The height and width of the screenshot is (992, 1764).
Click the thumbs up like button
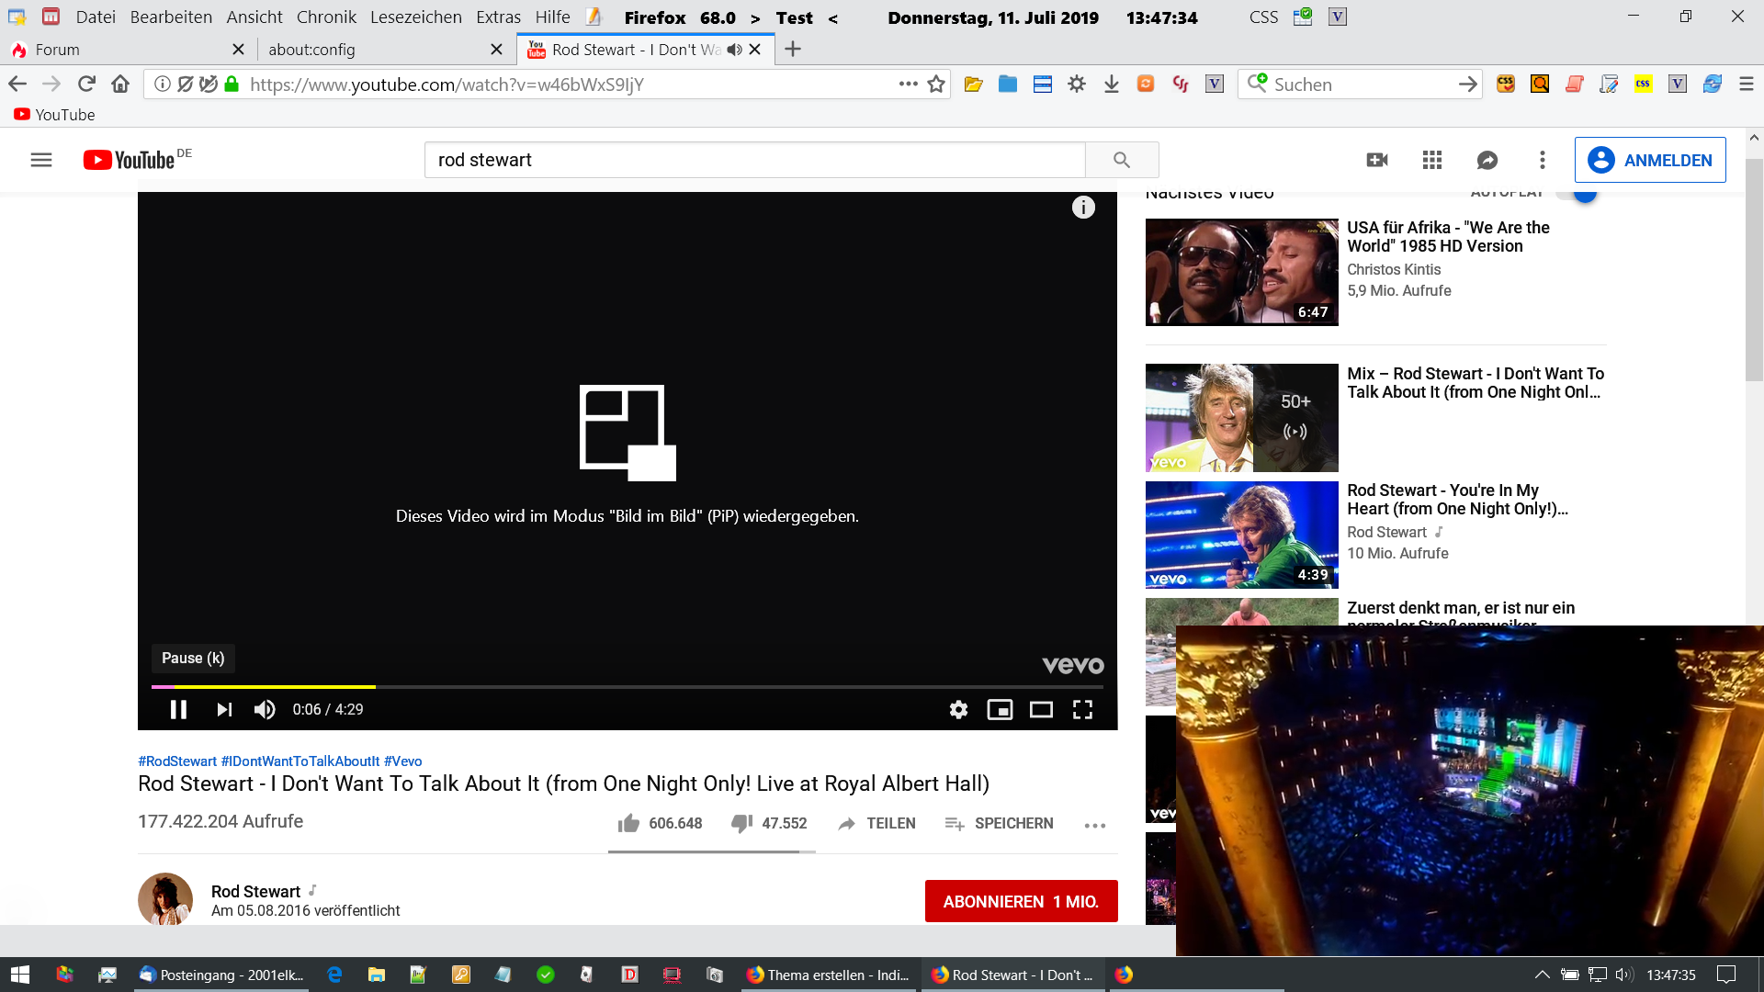tap(629, 823)
